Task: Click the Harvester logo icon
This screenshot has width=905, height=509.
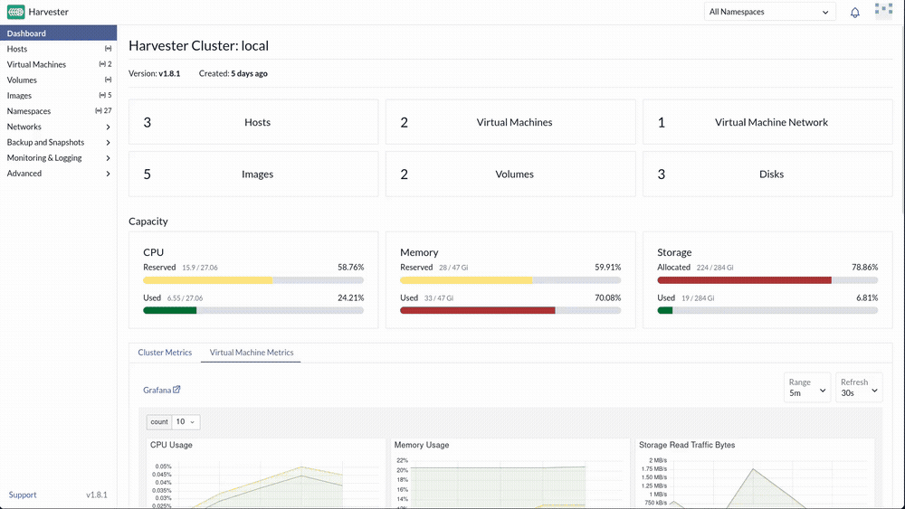Action: coord(15,12)
